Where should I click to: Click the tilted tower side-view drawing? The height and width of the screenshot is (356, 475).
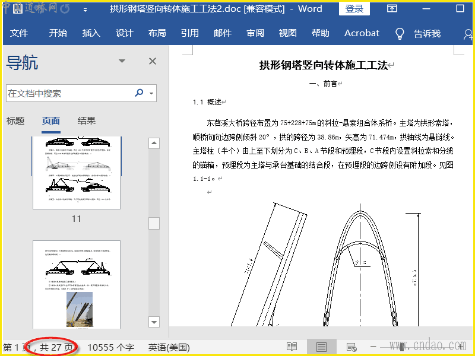click(269, 264)
